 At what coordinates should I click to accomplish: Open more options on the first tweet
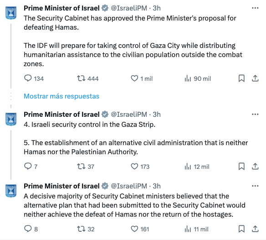[255, 8]
